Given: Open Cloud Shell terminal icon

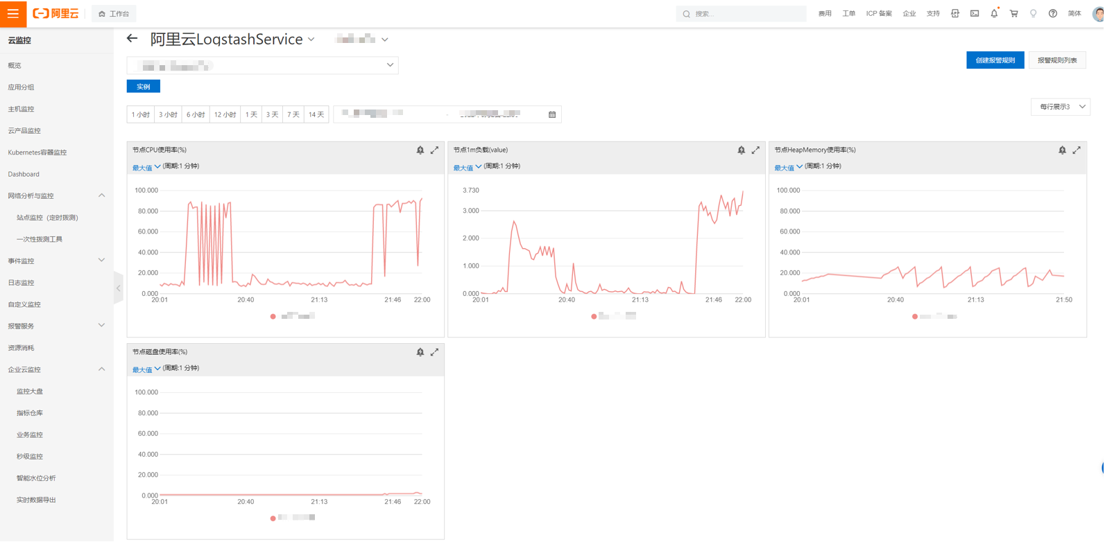Looking at the screenshot, I should (x=975, y=13).
